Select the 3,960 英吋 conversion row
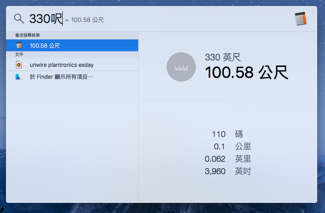 tap(227, 171)
